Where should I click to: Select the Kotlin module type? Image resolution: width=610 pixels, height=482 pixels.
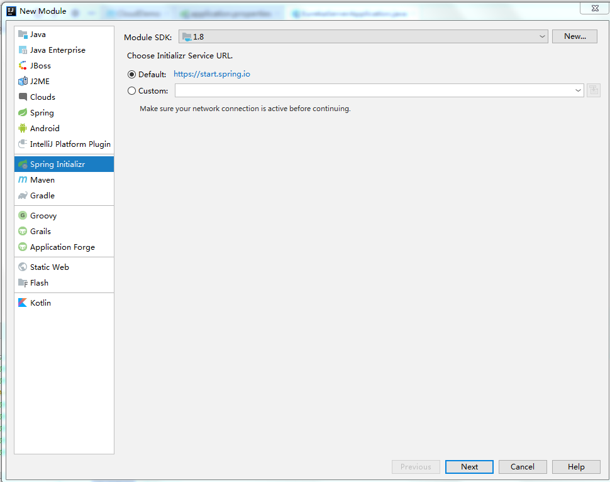[x=64, y=303]
